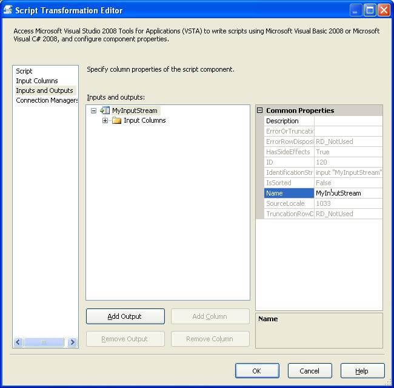The image size is (394, 388).
Task: Select the Description property label
Action: (289, 121)
